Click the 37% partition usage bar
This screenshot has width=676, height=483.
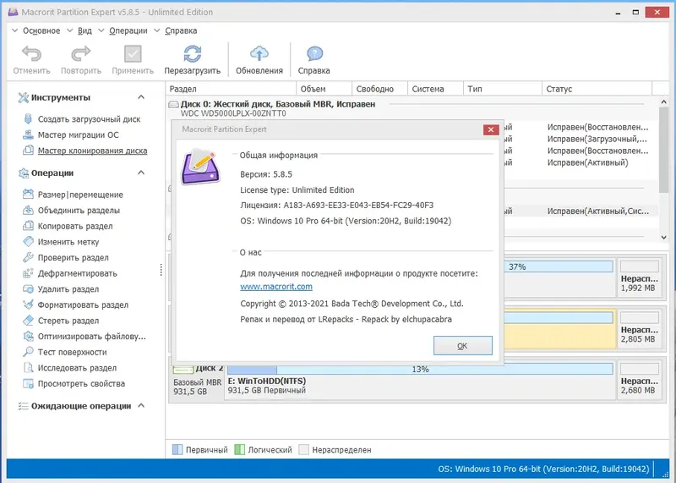(x=559, y=266)
